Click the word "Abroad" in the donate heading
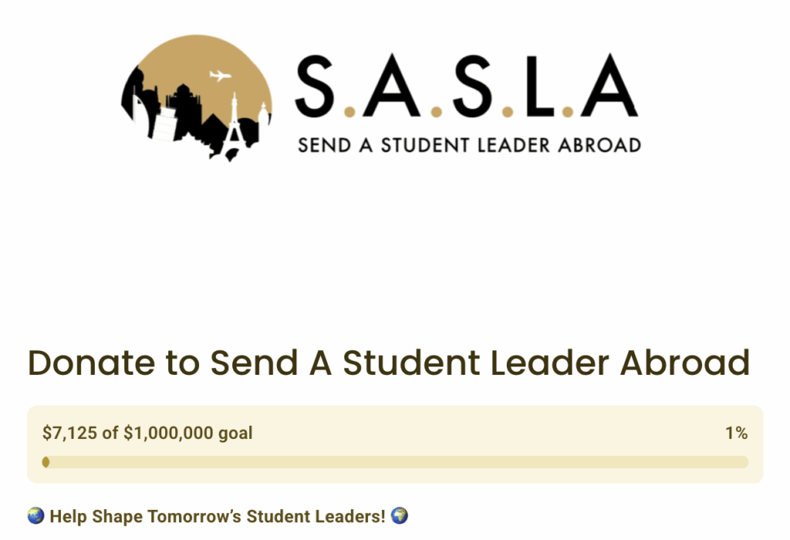The width and height of the screenshot is (790, 540). click(685, 363)
